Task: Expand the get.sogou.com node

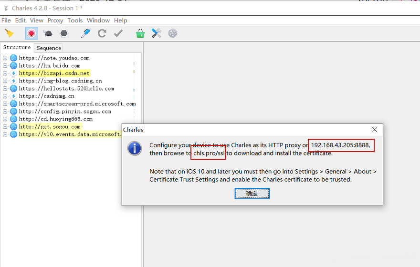Action: coord(5,126)
